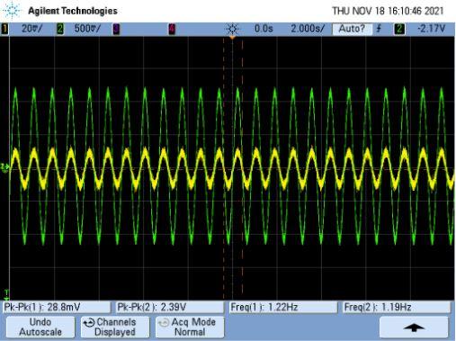456x341 pixels.
Task: Open the Channels Displayed softkey
Action: 115,327
